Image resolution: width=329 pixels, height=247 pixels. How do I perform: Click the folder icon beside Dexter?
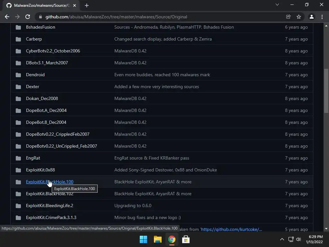tap(18, 87)
